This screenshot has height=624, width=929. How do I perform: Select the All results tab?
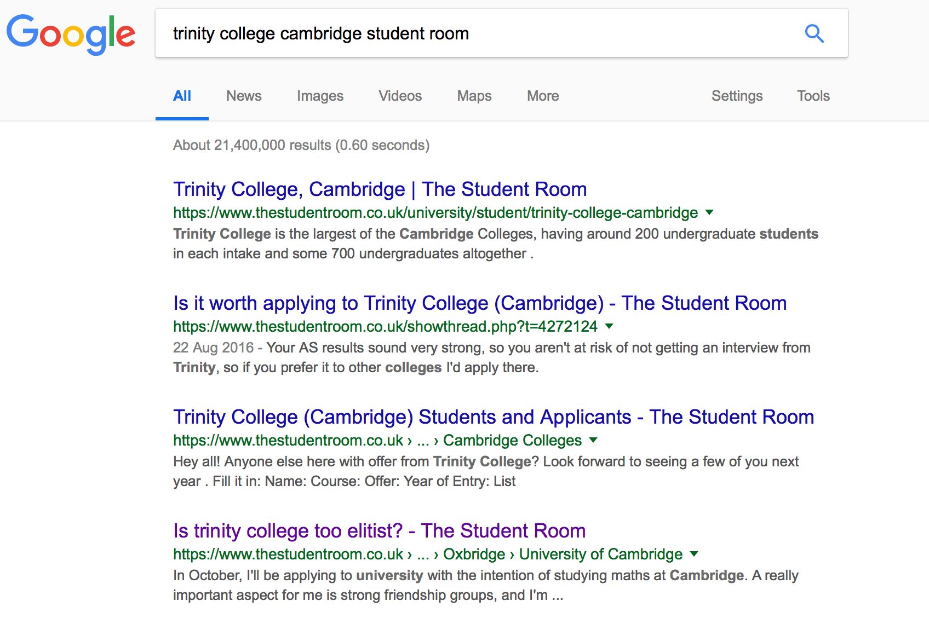coord(182,96)
